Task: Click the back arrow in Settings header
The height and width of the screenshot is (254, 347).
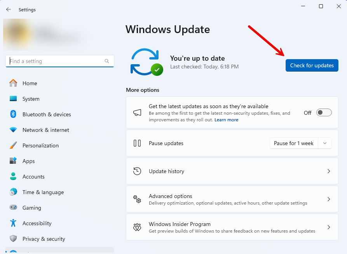Action: click(9, 9)
